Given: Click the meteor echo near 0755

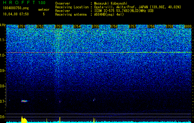Looking at the screenshot, I should pos(94,100).
